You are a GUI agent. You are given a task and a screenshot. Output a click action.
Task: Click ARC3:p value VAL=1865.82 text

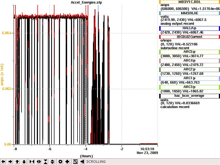point(193,91)
